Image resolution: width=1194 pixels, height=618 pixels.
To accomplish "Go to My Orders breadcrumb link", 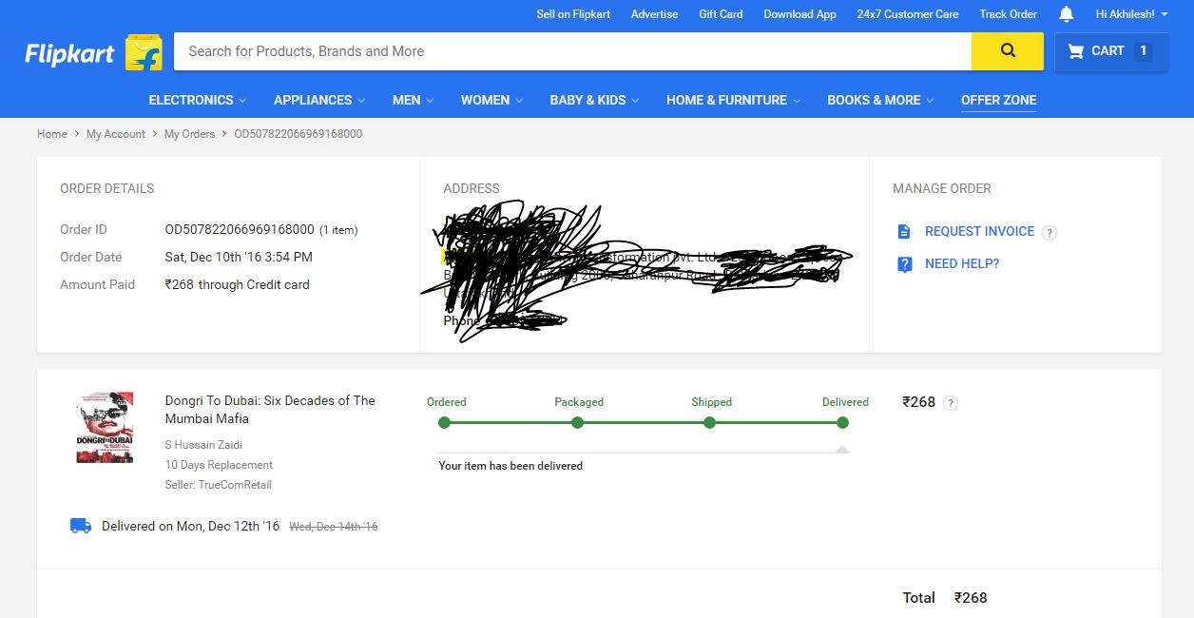I will (x=189, y=134).
